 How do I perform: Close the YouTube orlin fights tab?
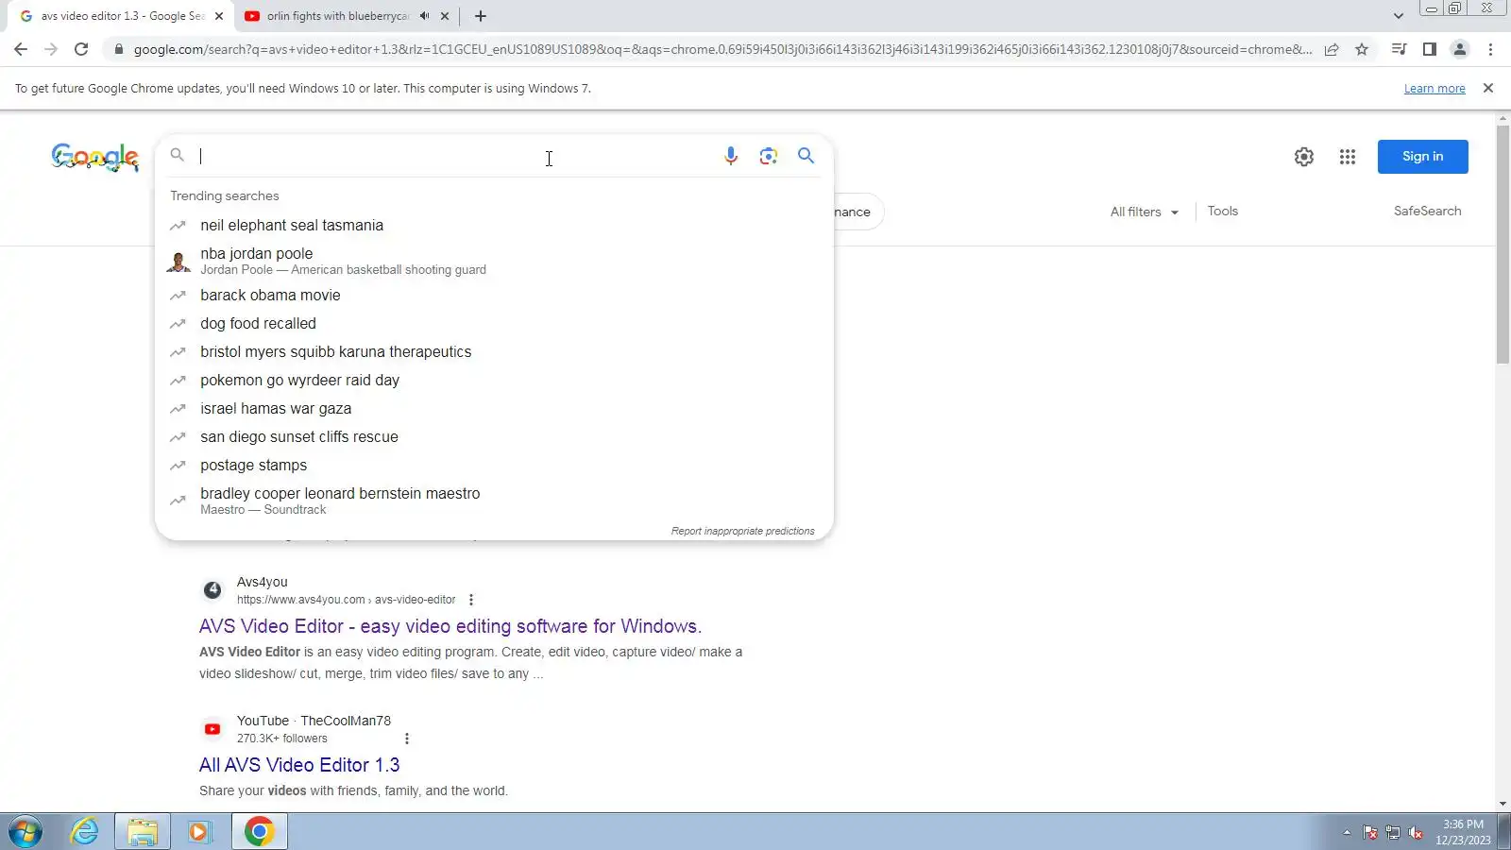[x=445, y=16]
